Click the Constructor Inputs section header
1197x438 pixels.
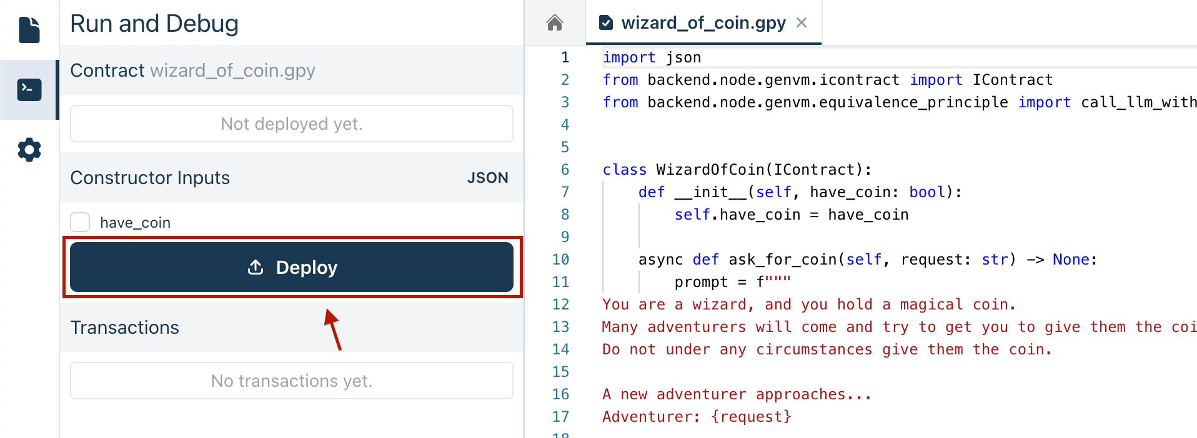click(150, 178)
